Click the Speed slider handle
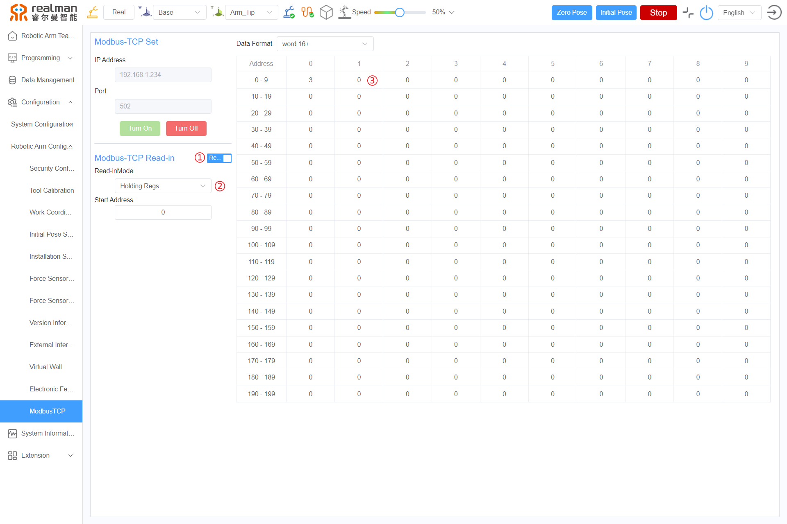787x524 pixels. tap(400, 12)
